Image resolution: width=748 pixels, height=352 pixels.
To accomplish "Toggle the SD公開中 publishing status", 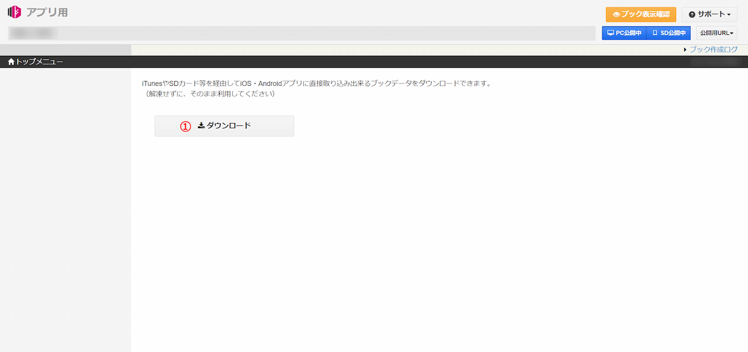I will (x=669, y=33).
